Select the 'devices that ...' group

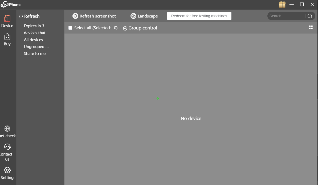(x=37, y=33)
